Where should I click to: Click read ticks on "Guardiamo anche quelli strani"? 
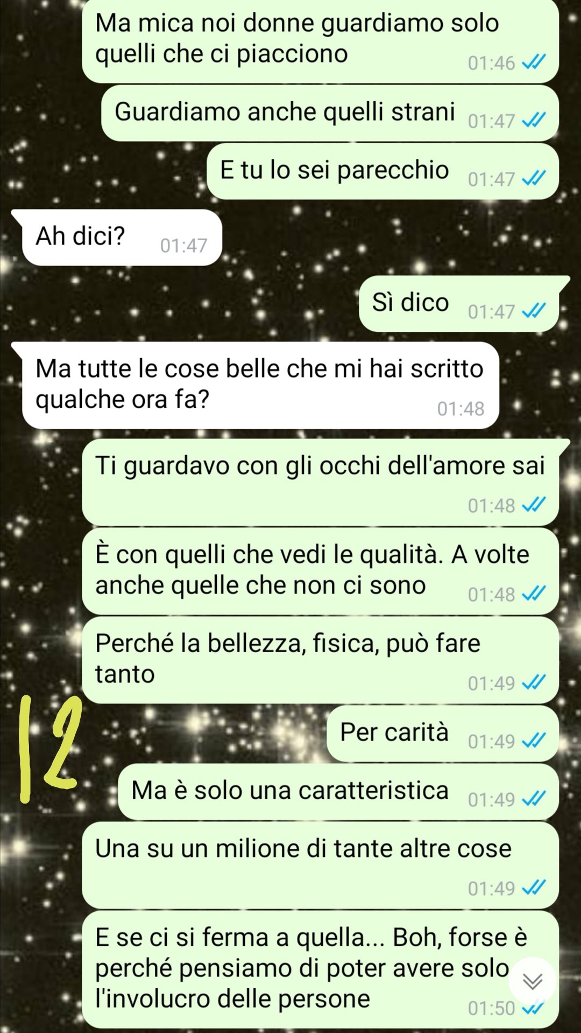[534, 120]
